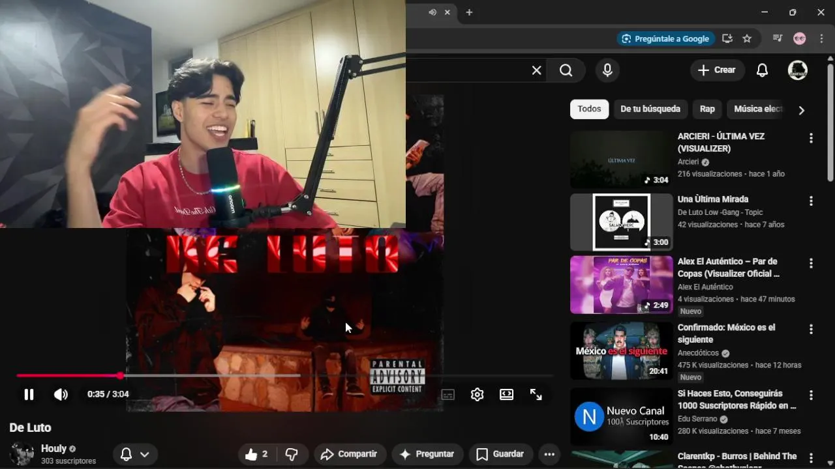
Task: Click De Luto Low -Gang - Topic text
Action: point(720,212)
